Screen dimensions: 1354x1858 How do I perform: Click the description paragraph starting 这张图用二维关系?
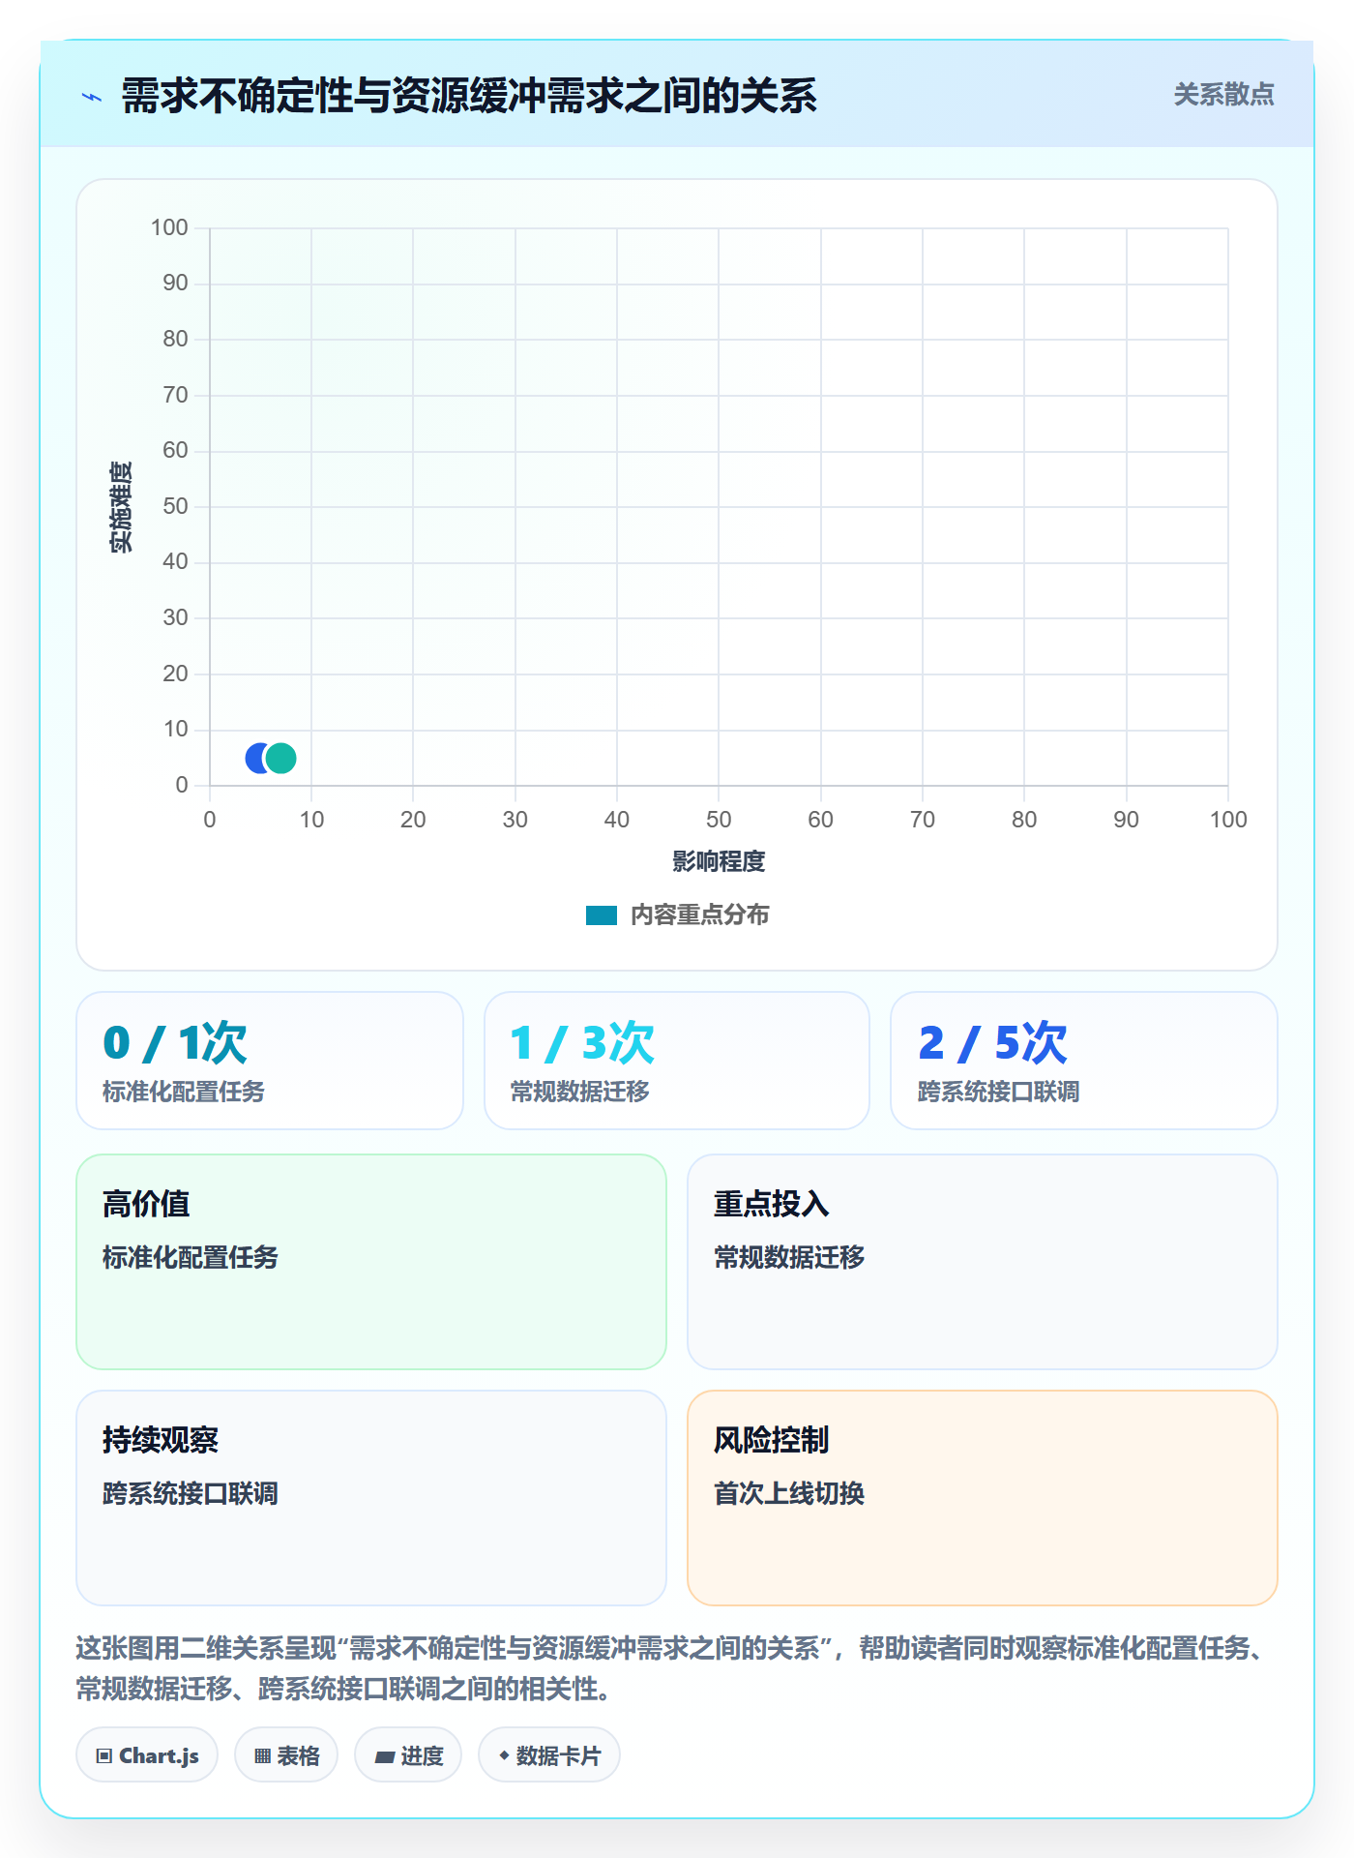pyautogui.click(x=673, y=1668)
